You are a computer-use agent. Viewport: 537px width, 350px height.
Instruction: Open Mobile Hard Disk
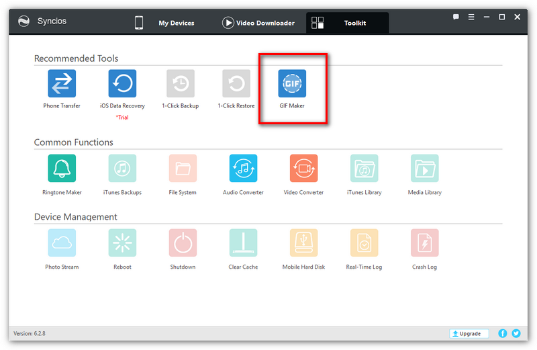(304, 243)
